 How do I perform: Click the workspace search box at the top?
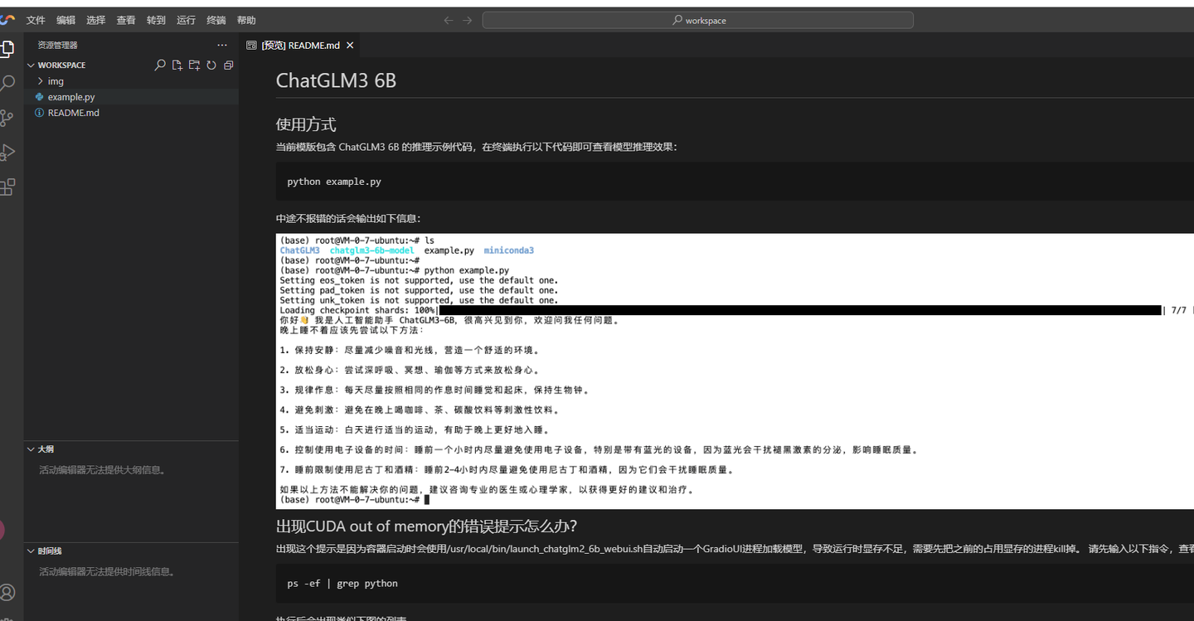(x=699, y=19)
